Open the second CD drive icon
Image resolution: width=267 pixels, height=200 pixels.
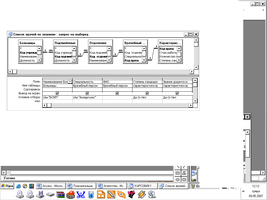tap(30, 195)
